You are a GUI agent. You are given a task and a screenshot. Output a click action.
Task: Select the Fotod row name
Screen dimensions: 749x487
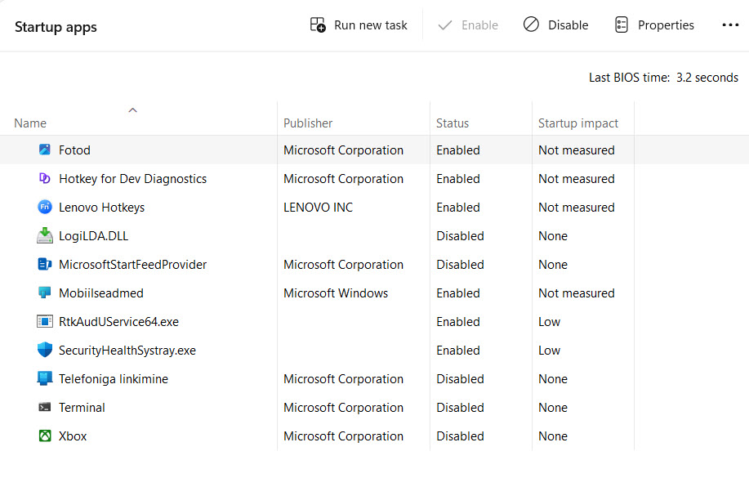click(74, 150)
